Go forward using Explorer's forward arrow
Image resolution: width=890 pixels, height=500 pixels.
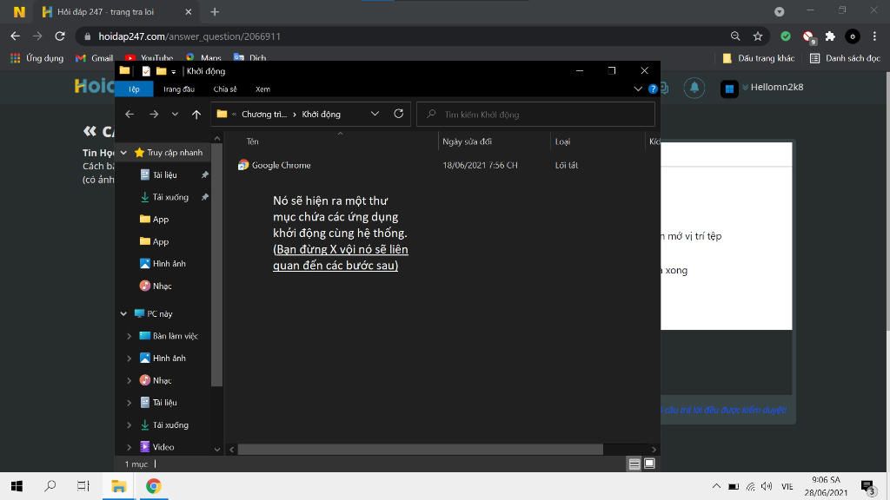tap(153, 114)
